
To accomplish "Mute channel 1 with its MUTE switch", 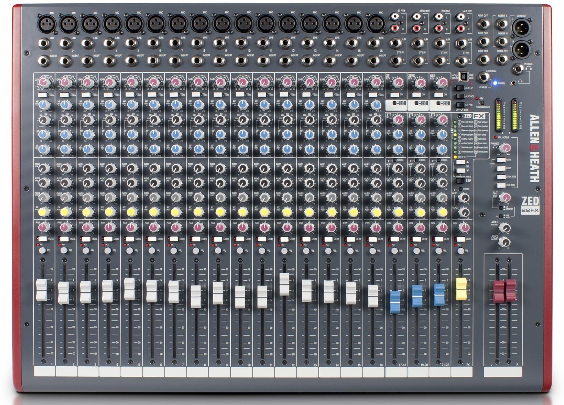I will [42, 239].
